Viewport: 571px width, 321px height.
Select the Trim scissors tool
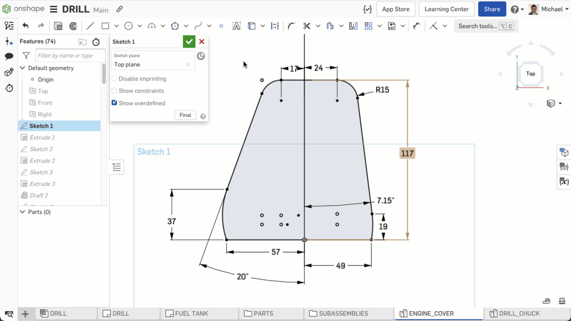[307, 26]
